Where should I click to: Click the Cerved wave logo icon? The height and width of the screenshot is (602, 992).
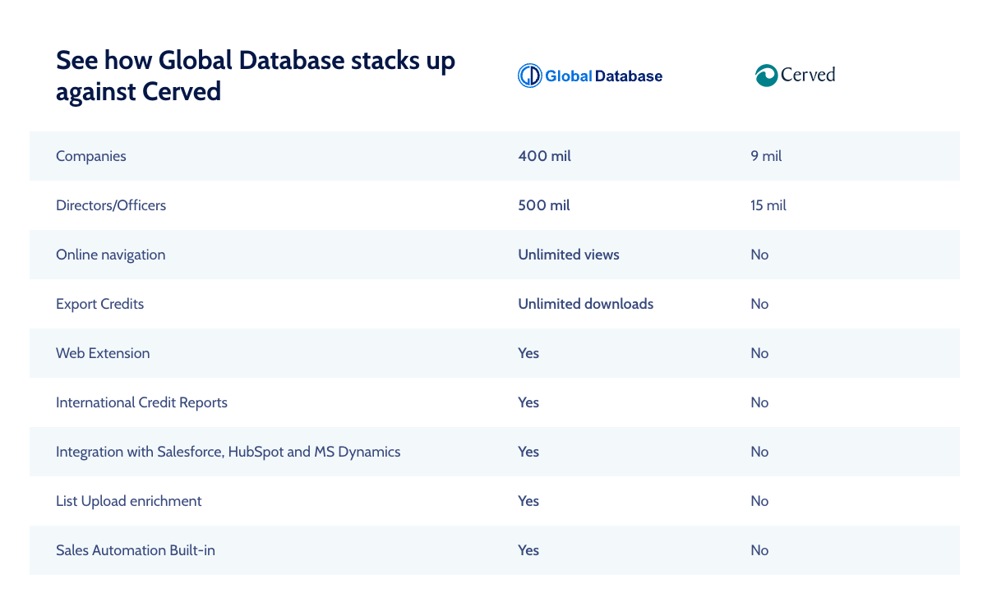(x=766, y=76)
